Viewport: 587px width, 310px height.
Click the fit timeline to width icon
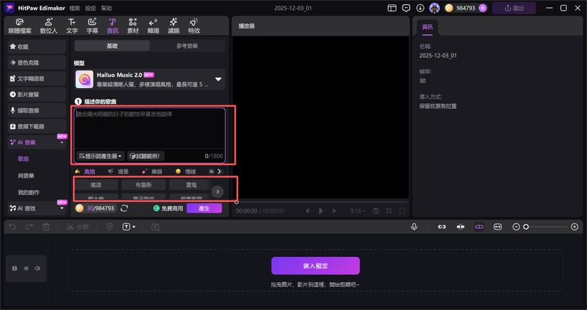click(x=498, y=227)
